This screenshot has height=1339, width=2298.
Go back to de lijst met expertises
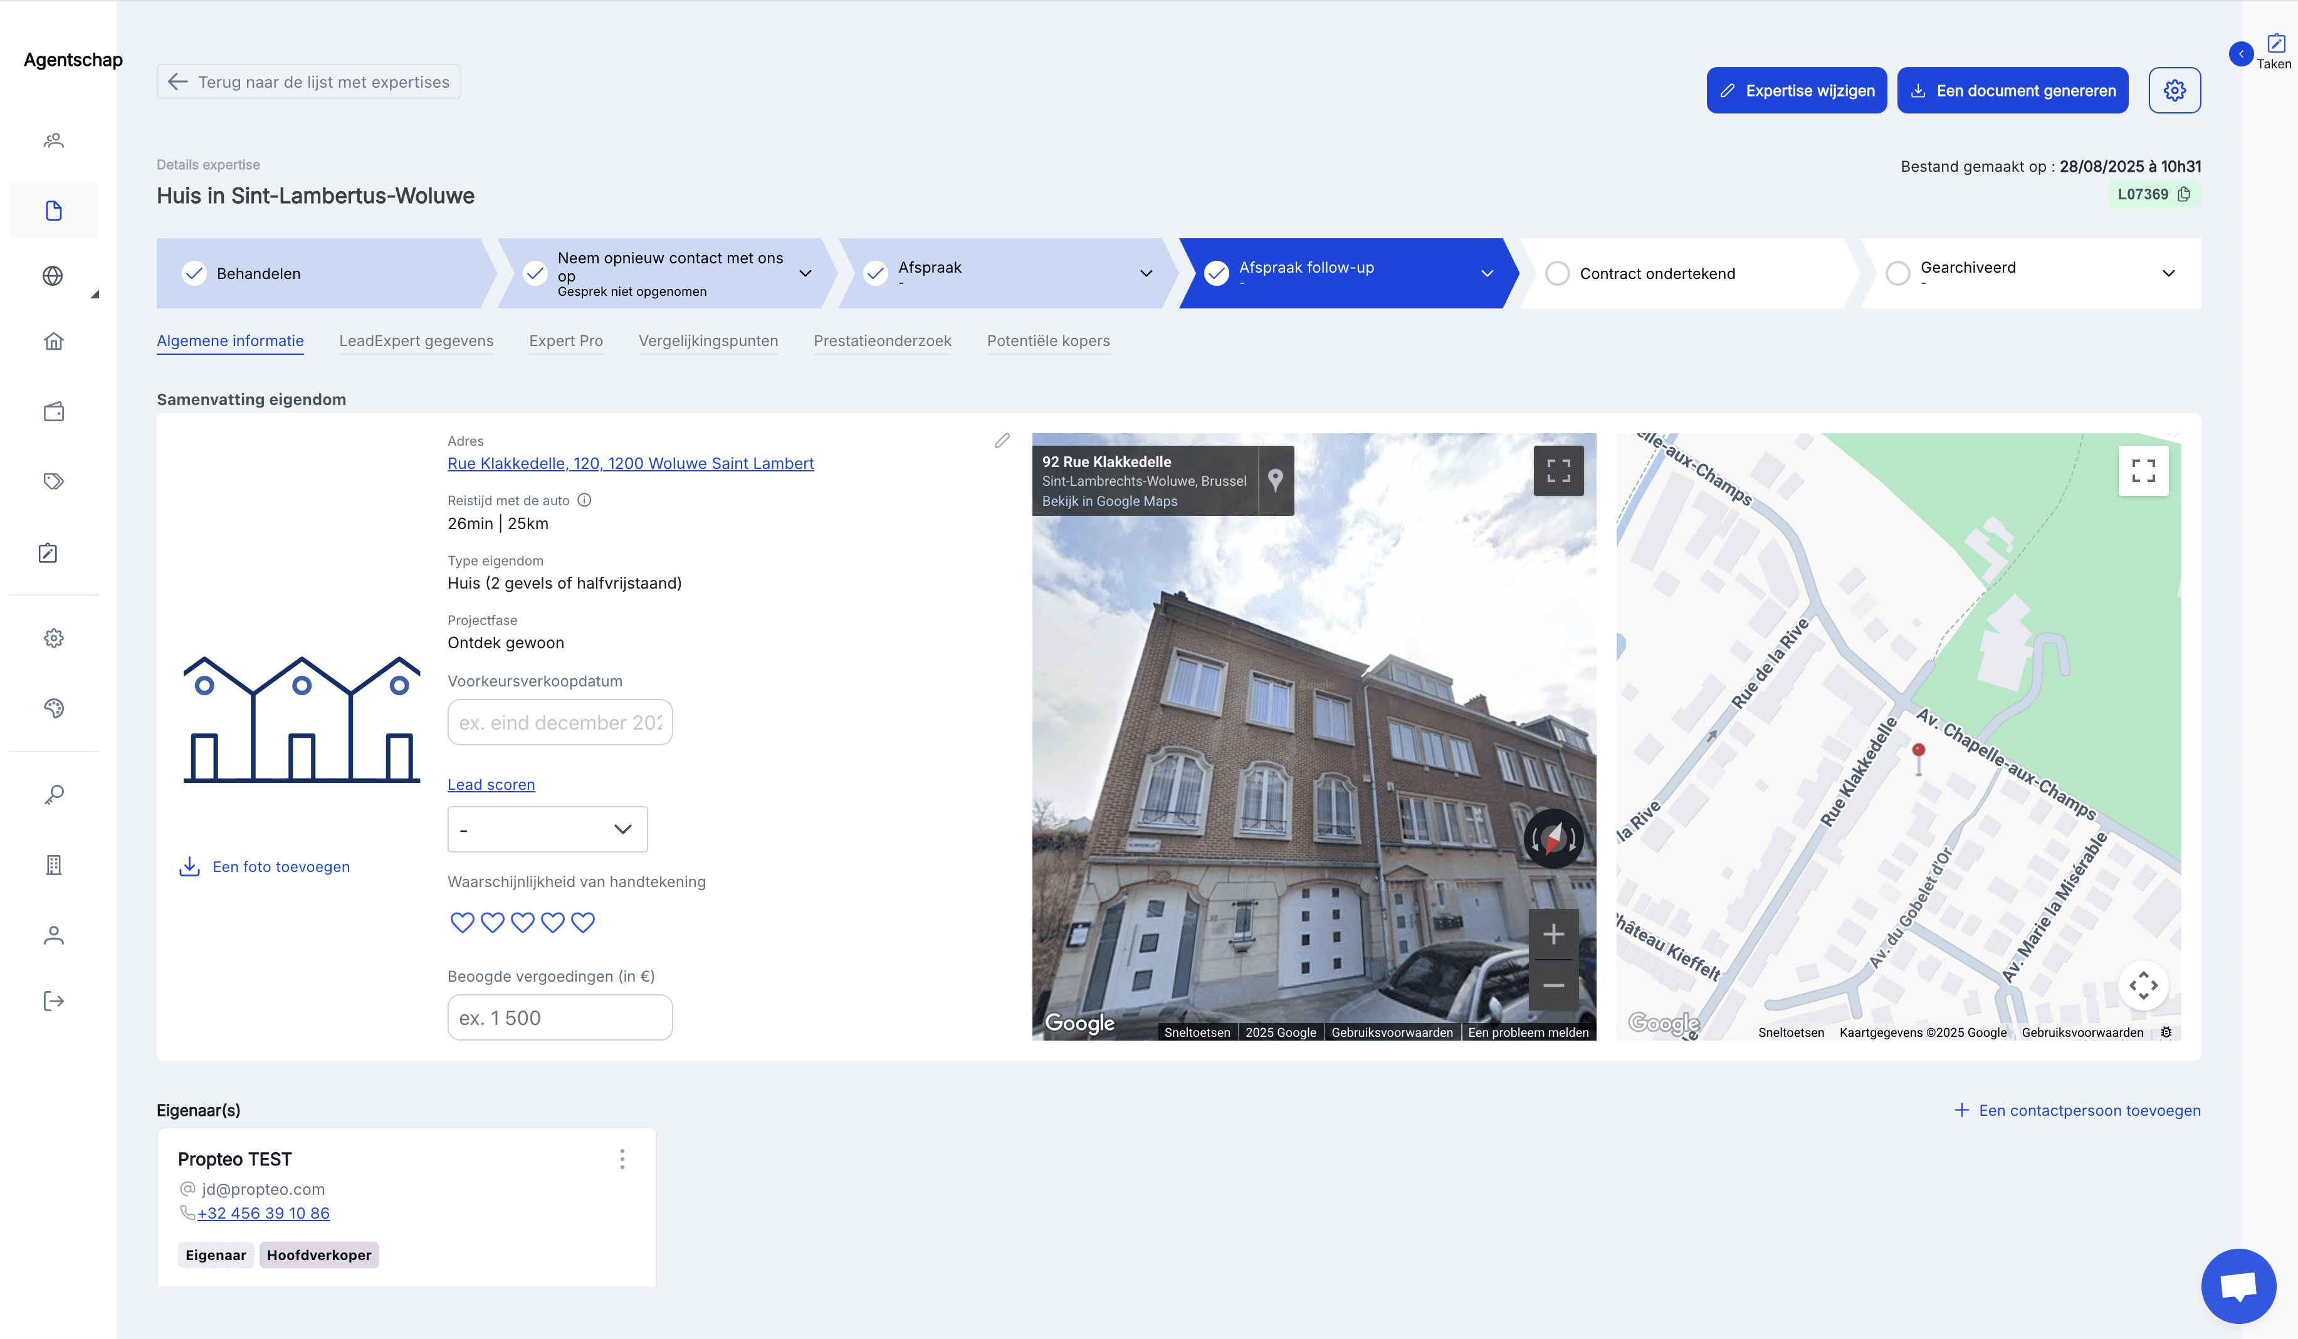click(308, 82)
